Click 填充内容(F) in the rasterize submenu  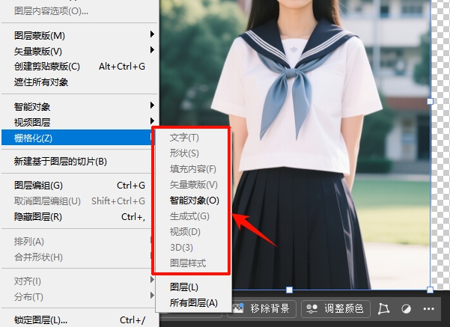193,169
